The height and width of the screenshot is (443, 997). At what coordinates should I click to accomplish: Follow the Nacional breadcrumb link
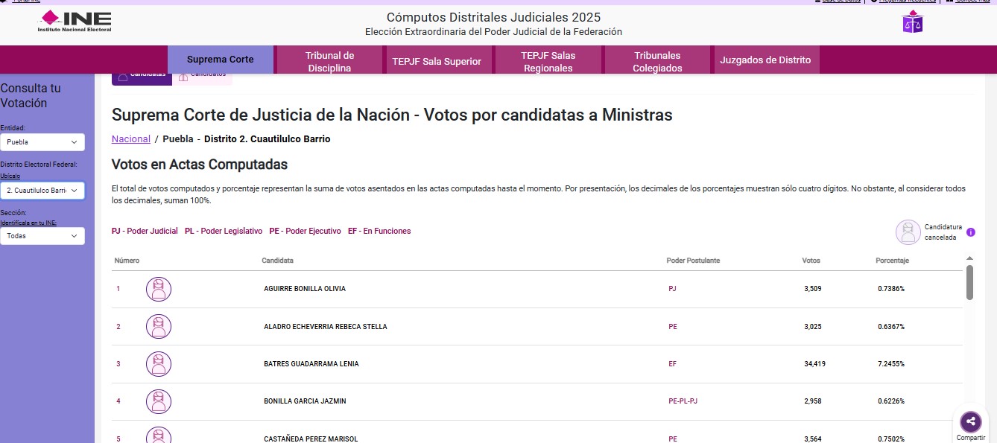(131, 139)
